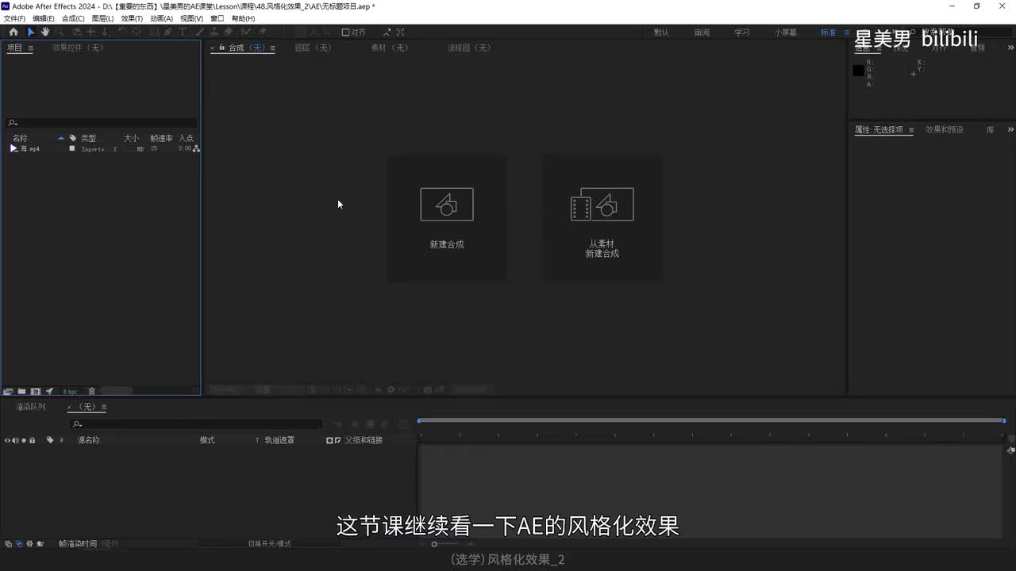Image resolution: width=1016 pixels, height=571 pixels.
Task: Click the audio speaker column header icon
Action: tap(15, 440)
